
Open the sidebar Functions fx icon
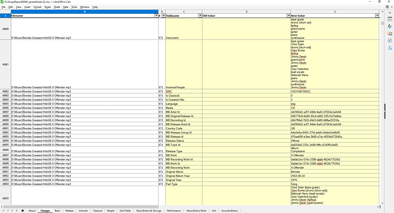390,48
